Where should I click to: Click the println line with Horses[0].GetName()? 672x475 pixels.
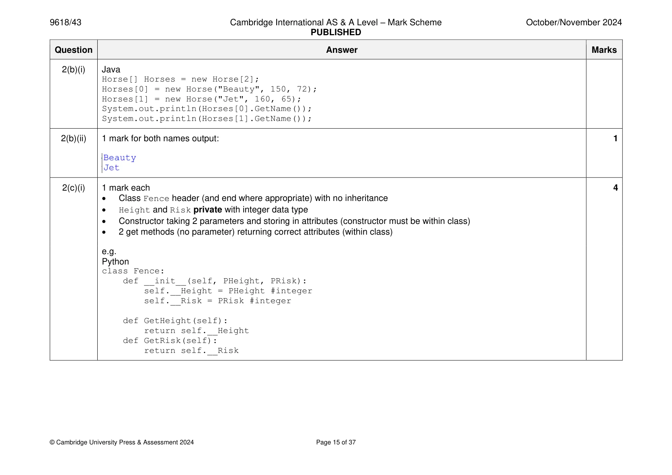pos(207,109)
